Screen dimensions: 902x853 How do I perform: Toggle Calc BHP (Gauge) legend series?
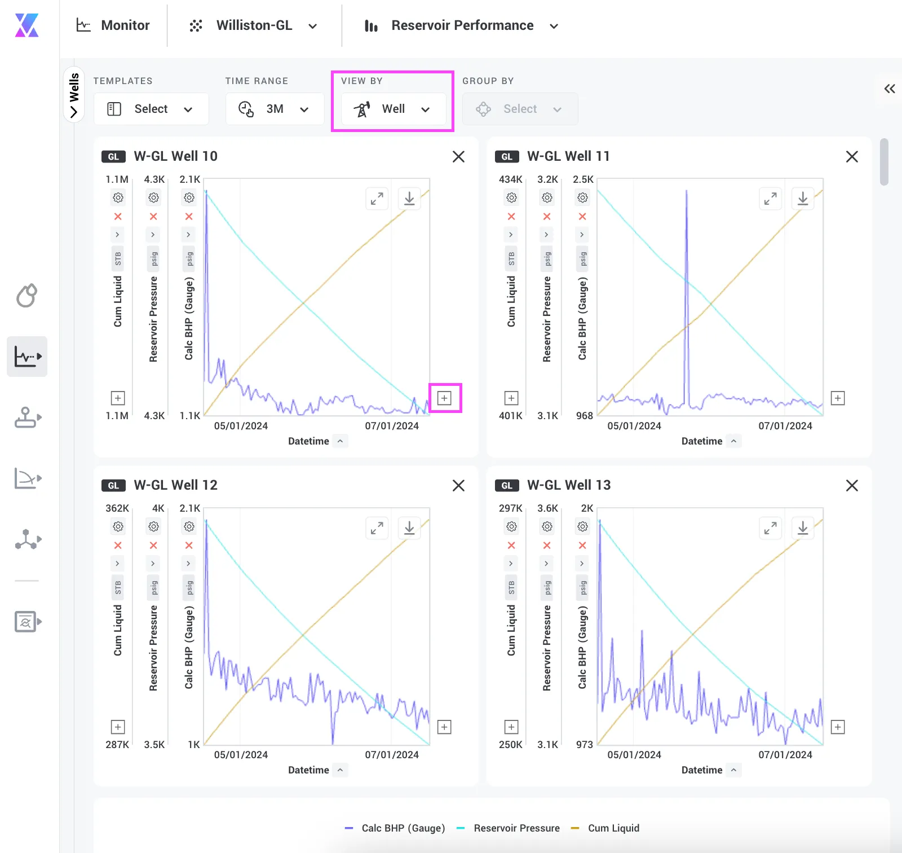click(x=395, y=828)
